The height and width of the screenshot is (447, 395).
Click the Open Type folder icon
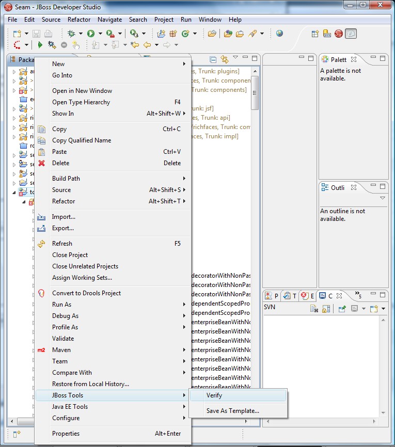coord(212,34)
